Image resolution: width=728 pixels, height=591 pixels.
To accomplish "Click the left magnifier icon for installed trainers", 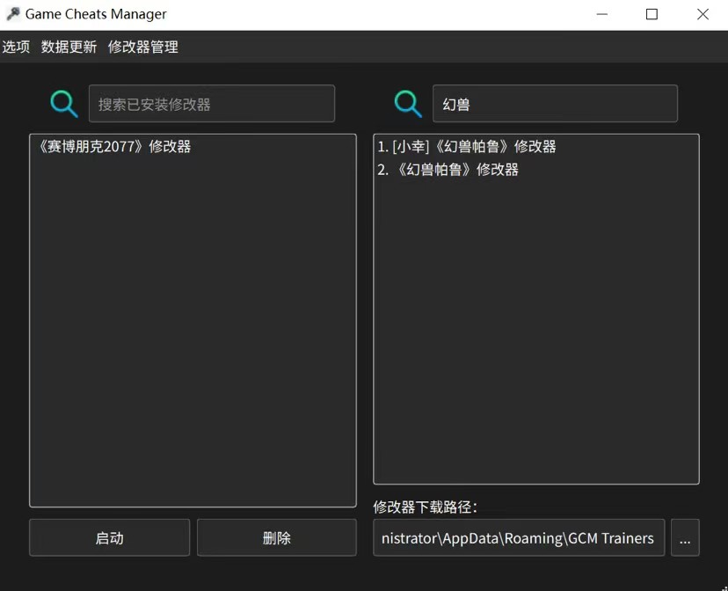I will click(63, 104).
